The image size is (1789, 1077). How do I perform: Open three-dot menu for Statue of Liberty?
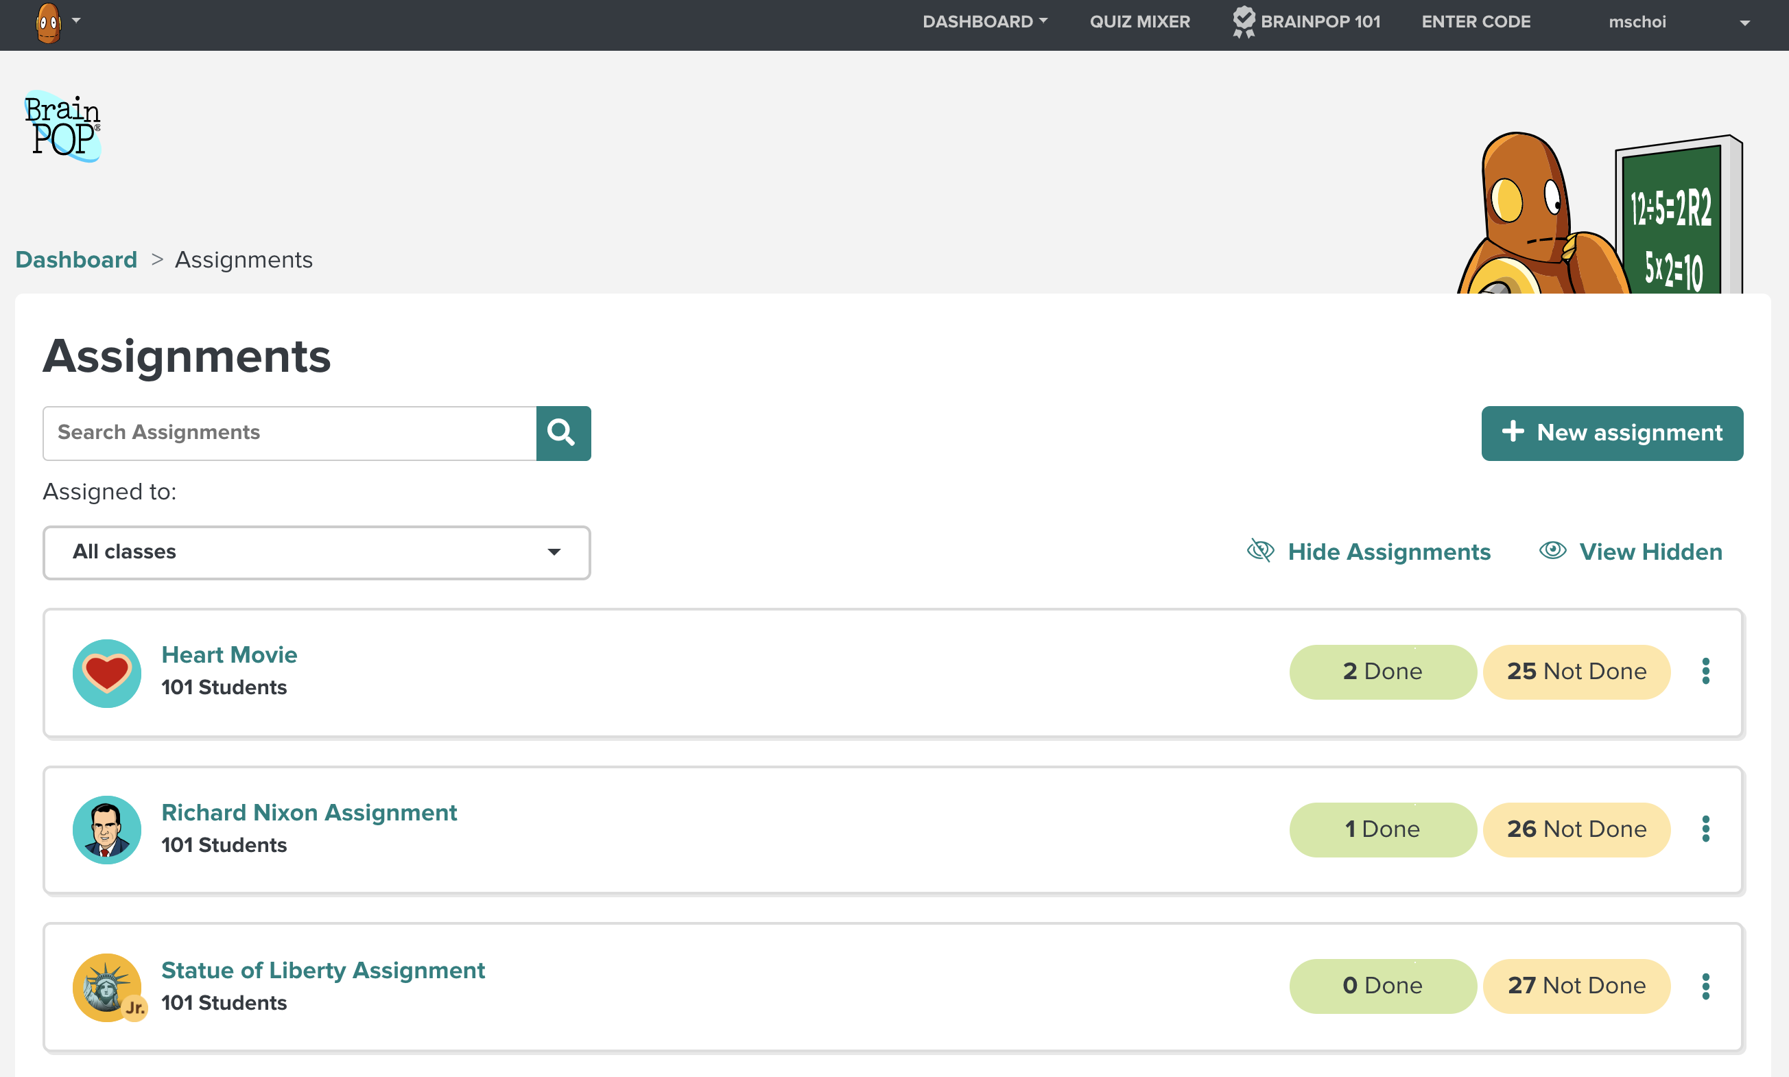point(1705,986)
